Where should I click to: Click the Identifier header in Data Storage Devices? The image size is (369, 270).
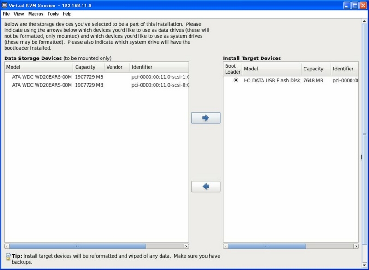pyautogui.click(x=159, y=67)
